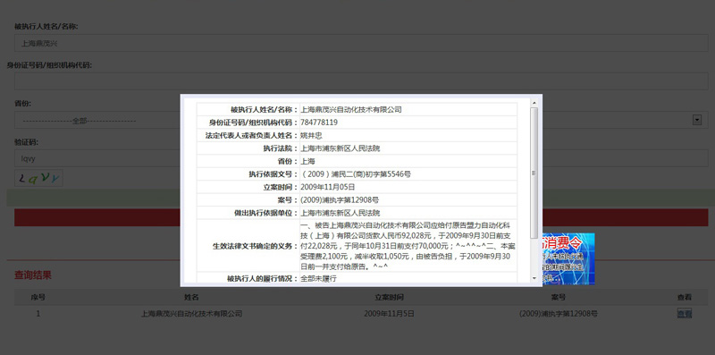The image size is (715, 355).
Task: Click the (2009)浦执字第12908号 result cell
Action: coord(558,314)
